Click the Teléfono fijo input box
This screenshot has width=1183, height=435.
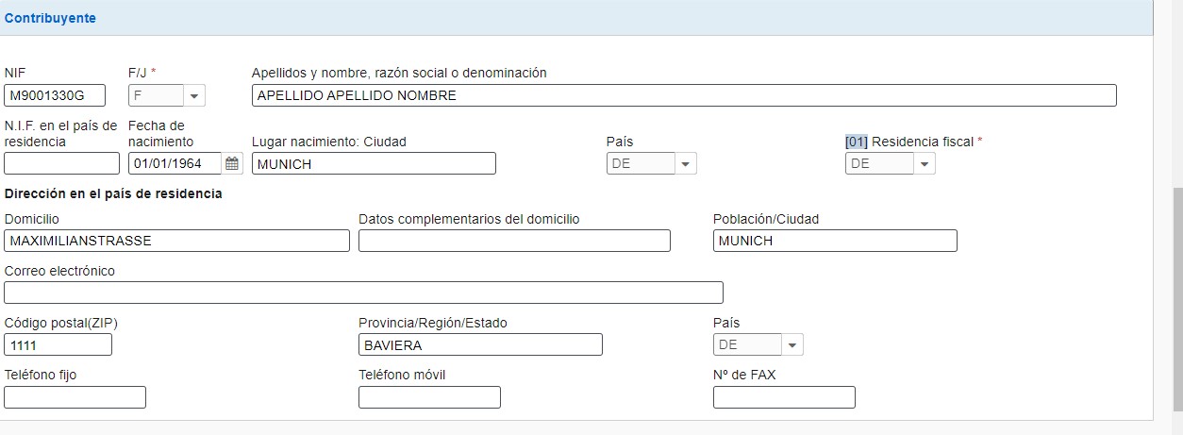point(75,397)
